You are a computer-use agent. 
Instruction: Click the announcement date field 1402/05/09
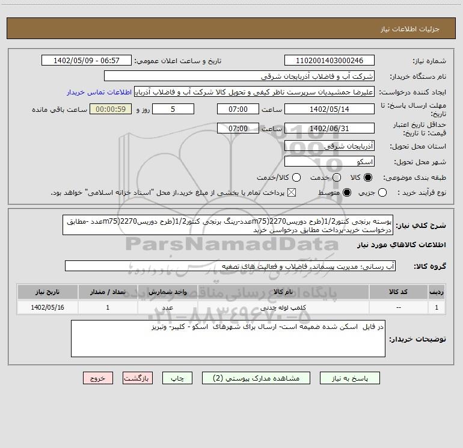click(87, 60)
